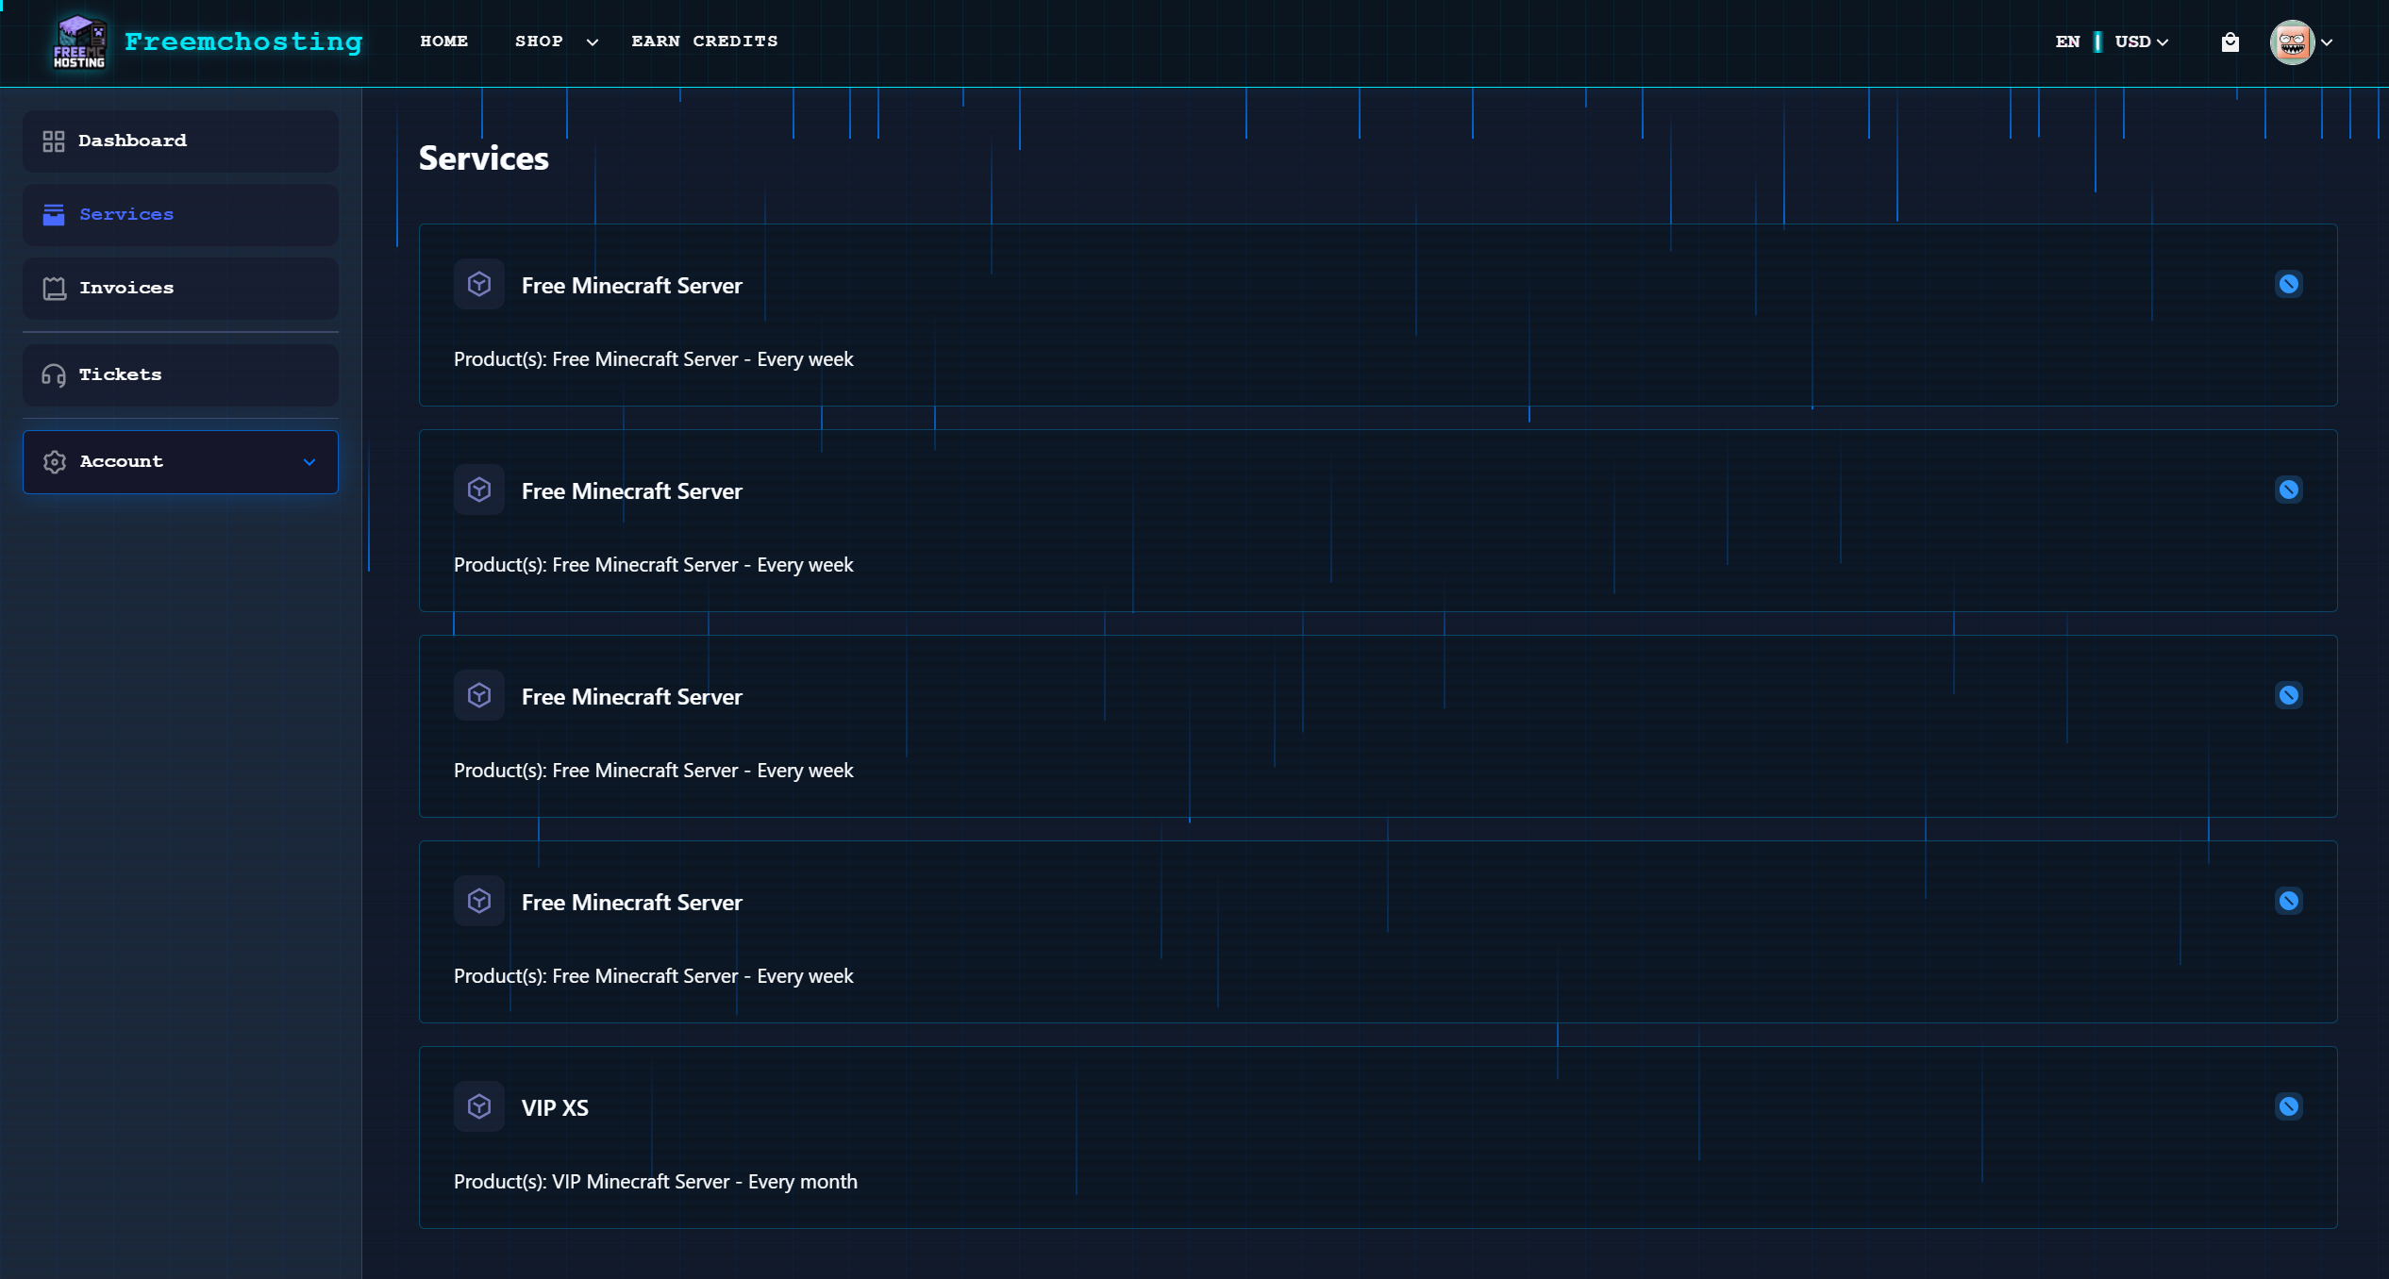Switch language using EN selector
The height and width of the screenshot is (1279, 2389).
2066,42
